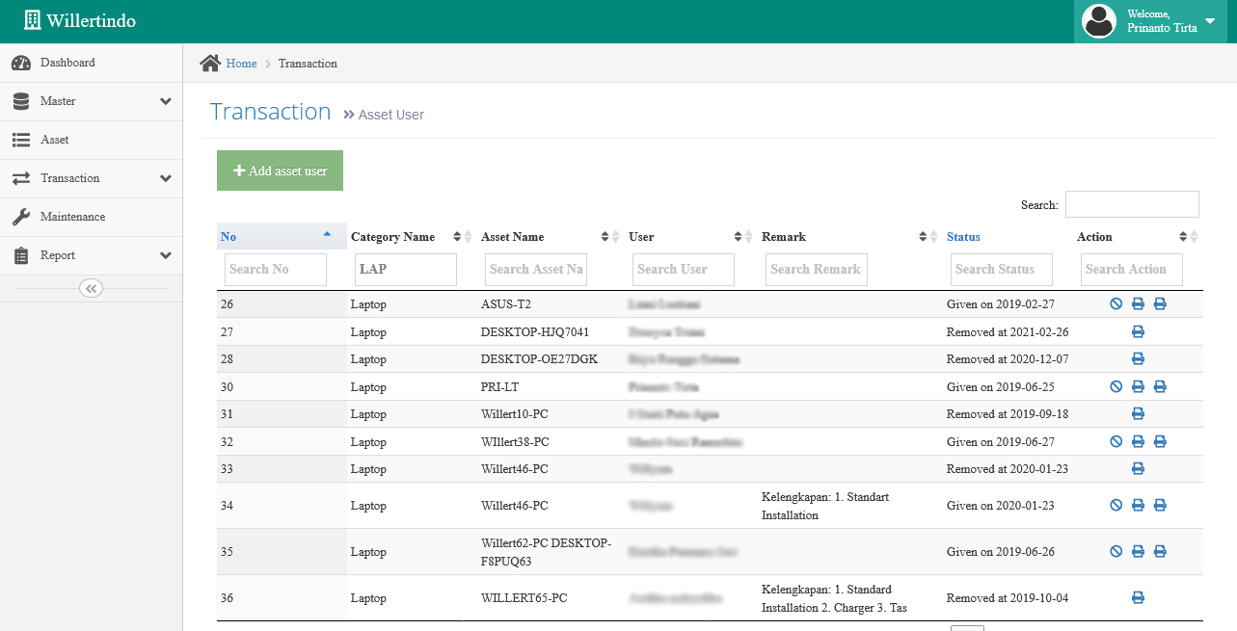Click the status Given on 2020-01-23
The height and width of the screenshot is (631, 1237).
(999, 506)
